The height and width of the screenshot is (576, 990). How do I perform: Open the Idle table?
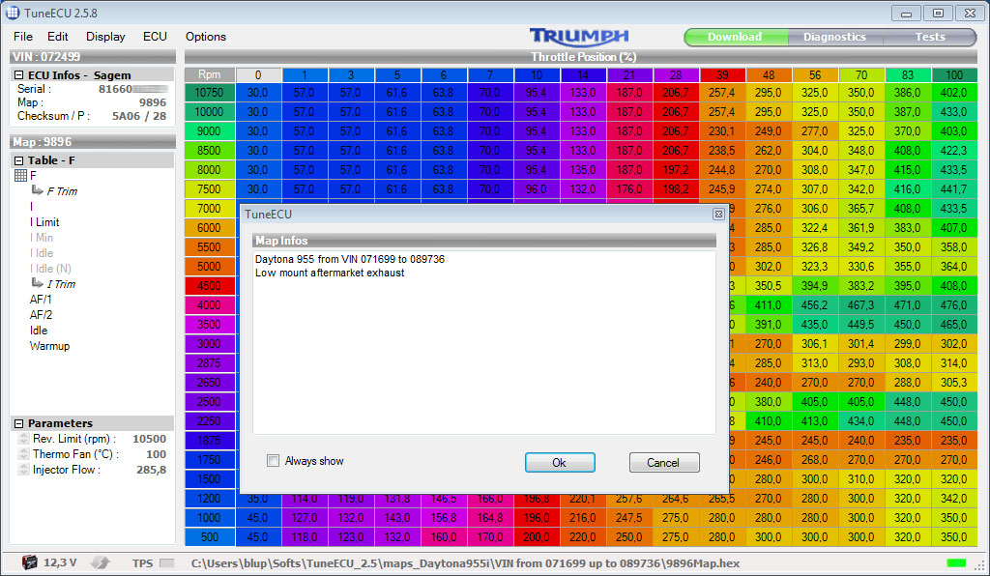pos(39,330)
